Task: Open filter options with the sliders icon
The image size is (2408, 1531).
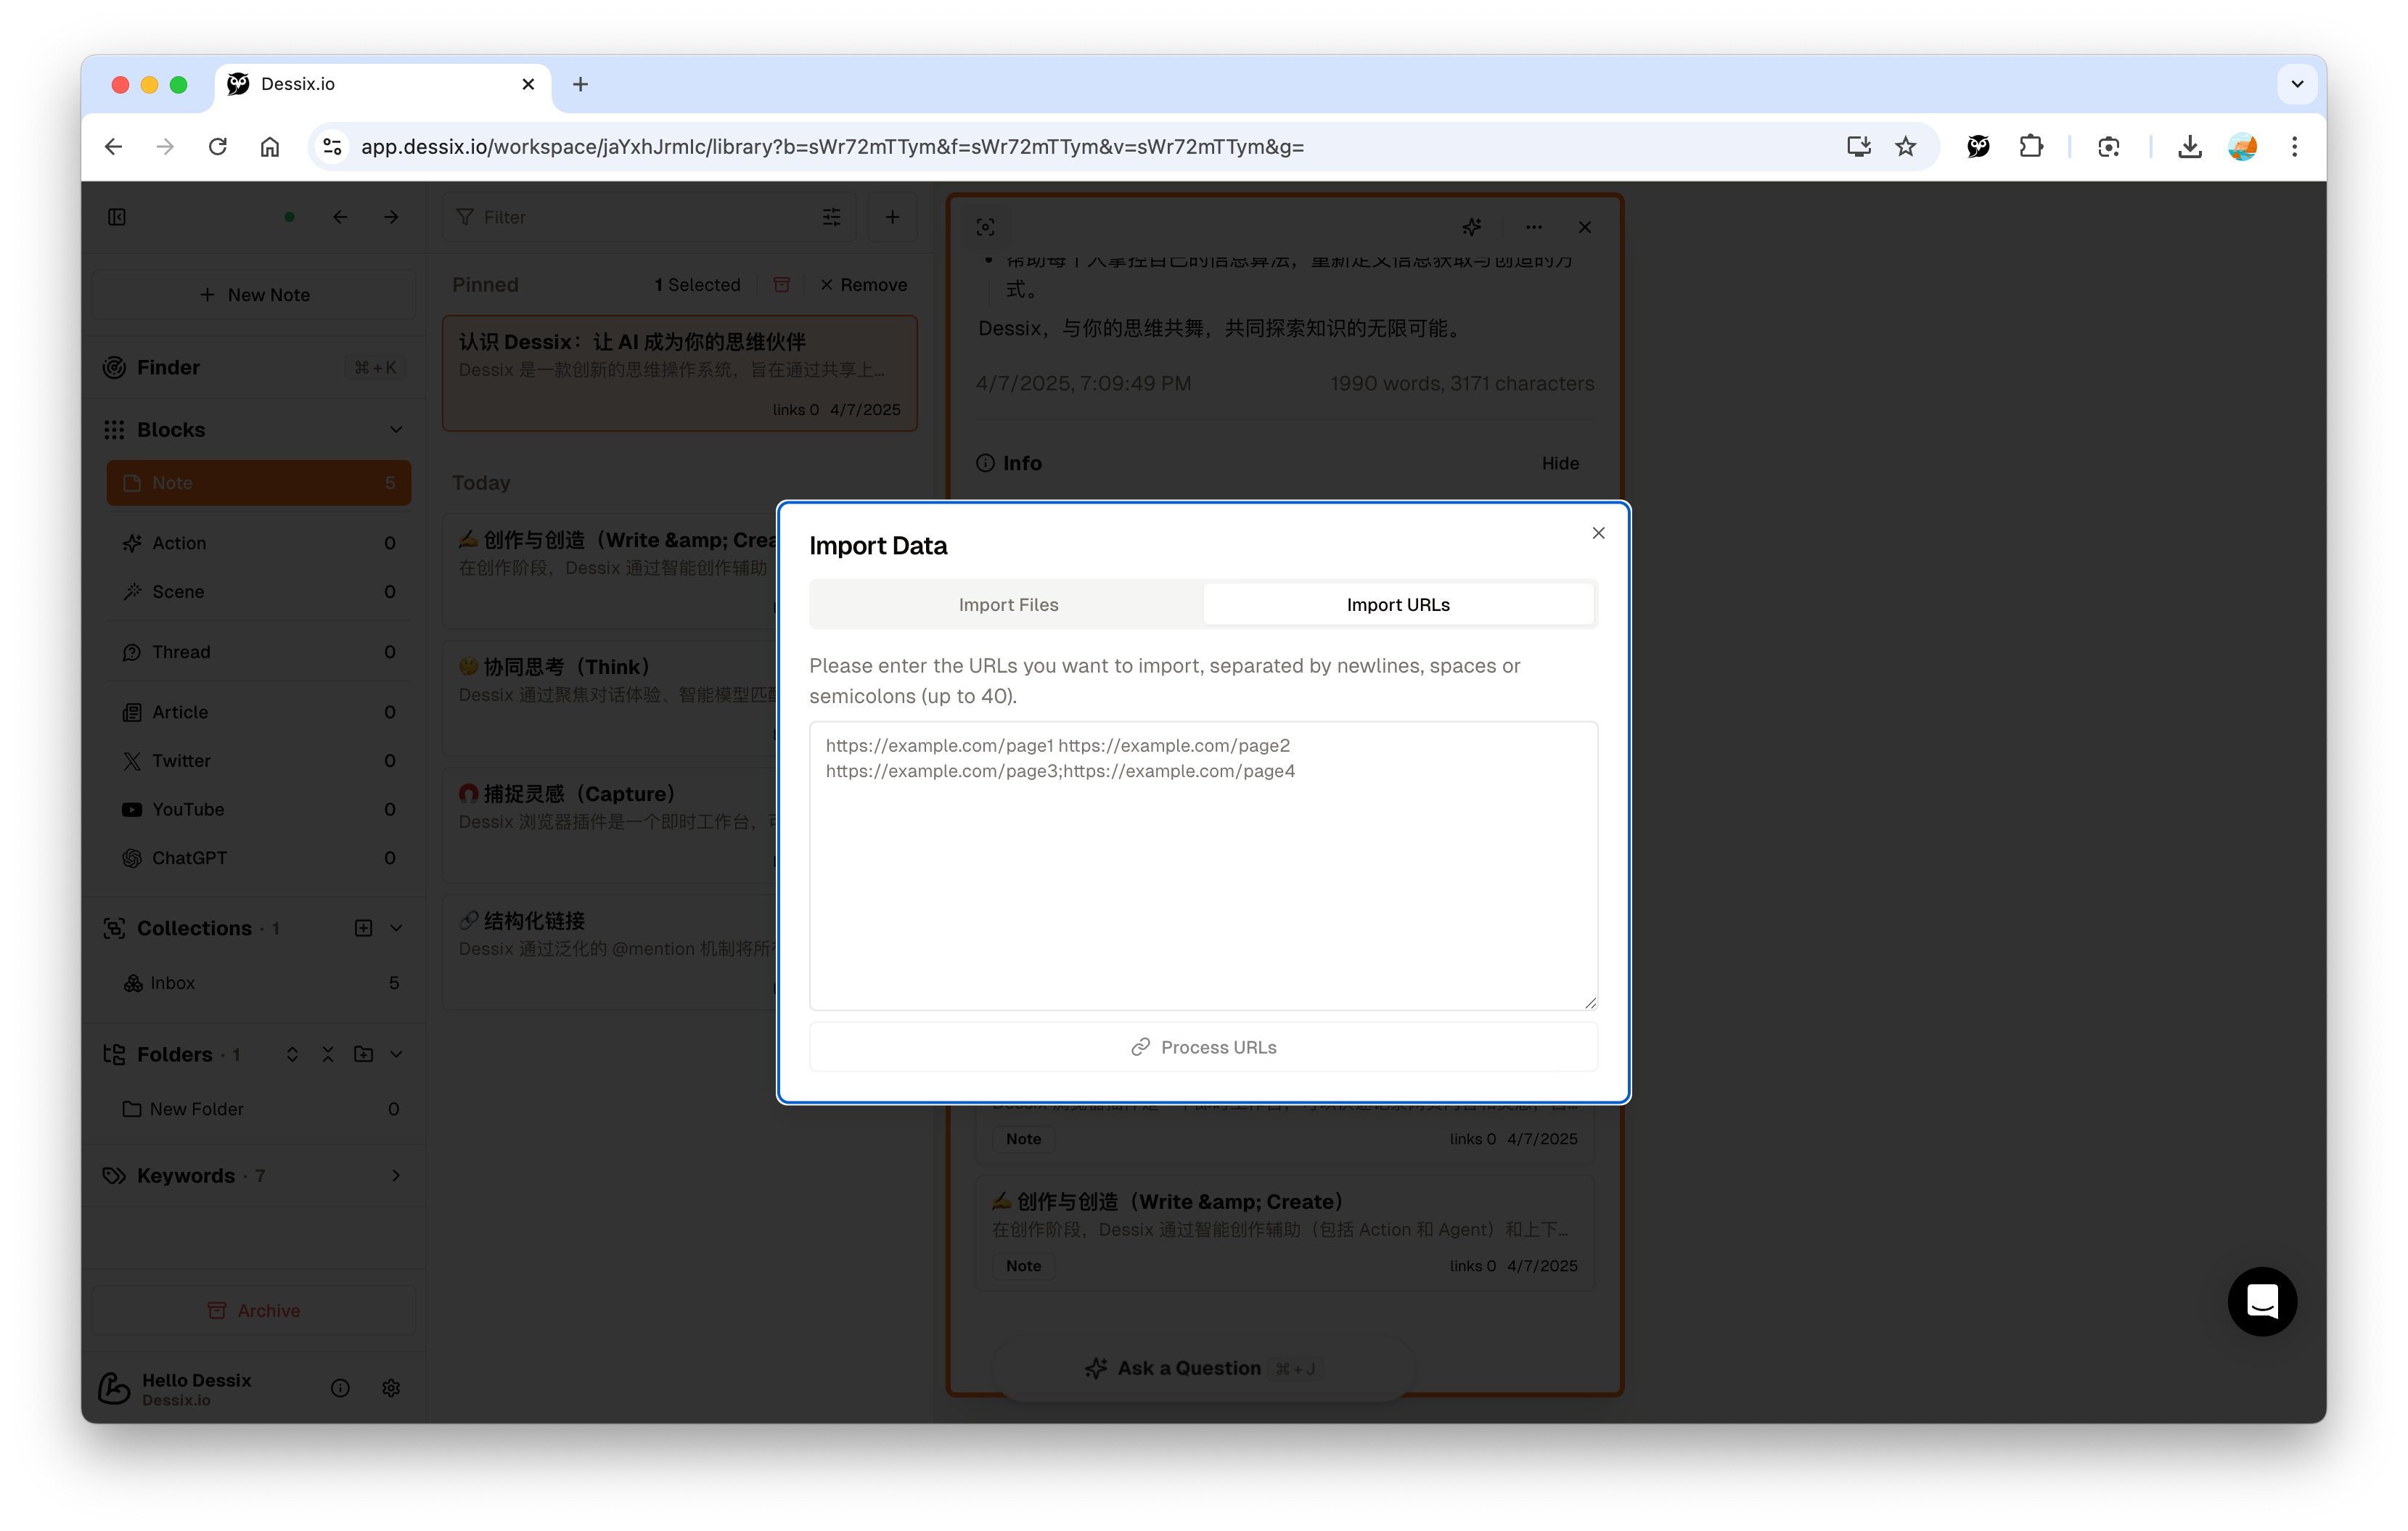Action: [x=832, y=217]
